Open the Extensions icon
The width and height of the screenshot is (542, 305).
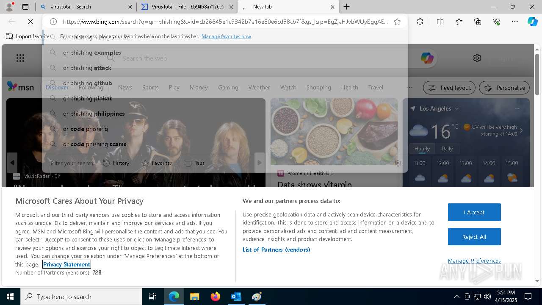420,22
